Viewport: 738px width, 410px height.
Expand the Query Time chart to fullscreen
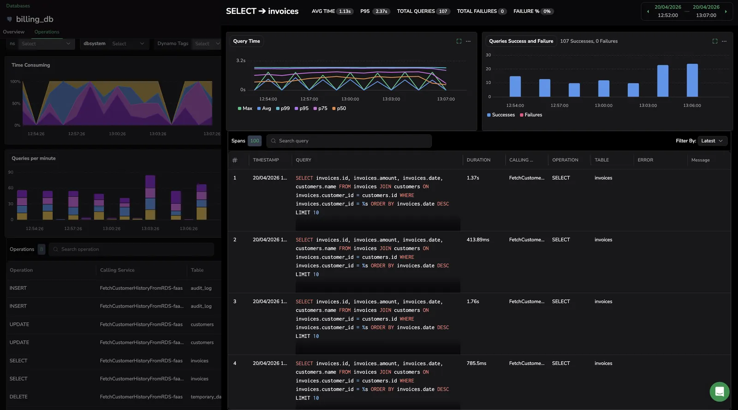pyautogui.click(x=459, y=41)
